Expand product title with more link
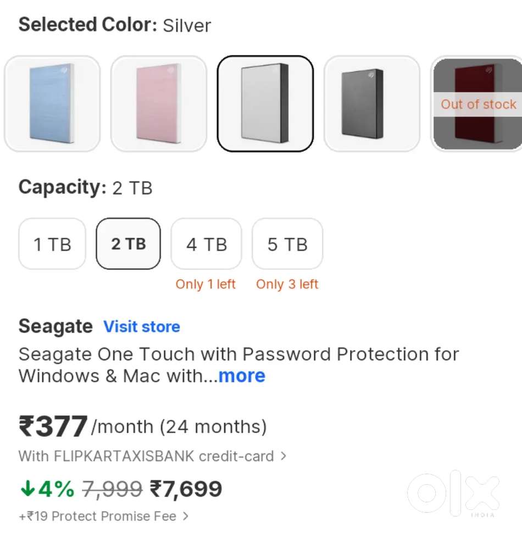522x549 pixels. 242,376
